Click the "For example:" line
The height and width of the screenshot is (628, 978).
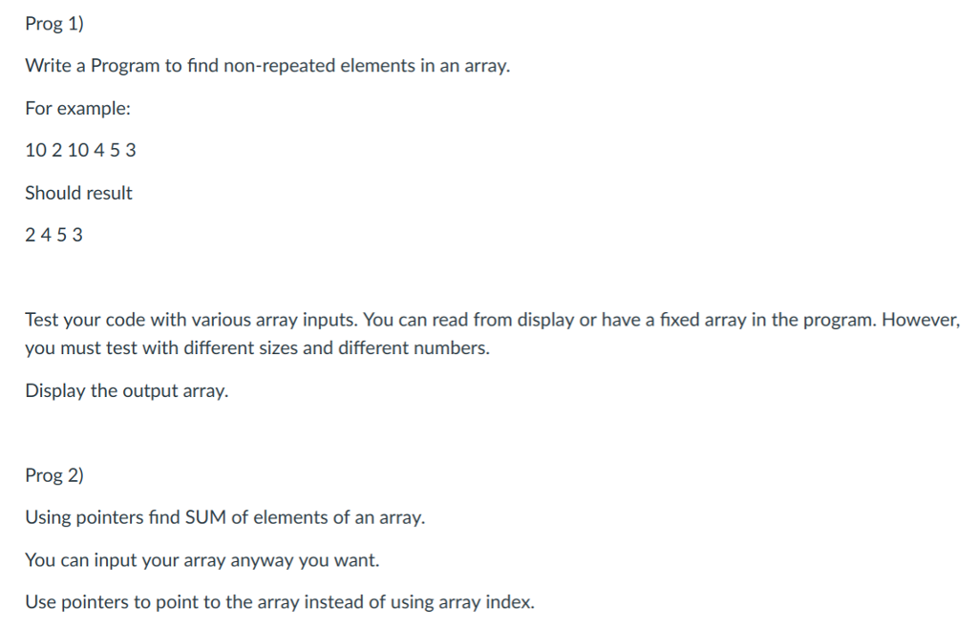point(77,109)
